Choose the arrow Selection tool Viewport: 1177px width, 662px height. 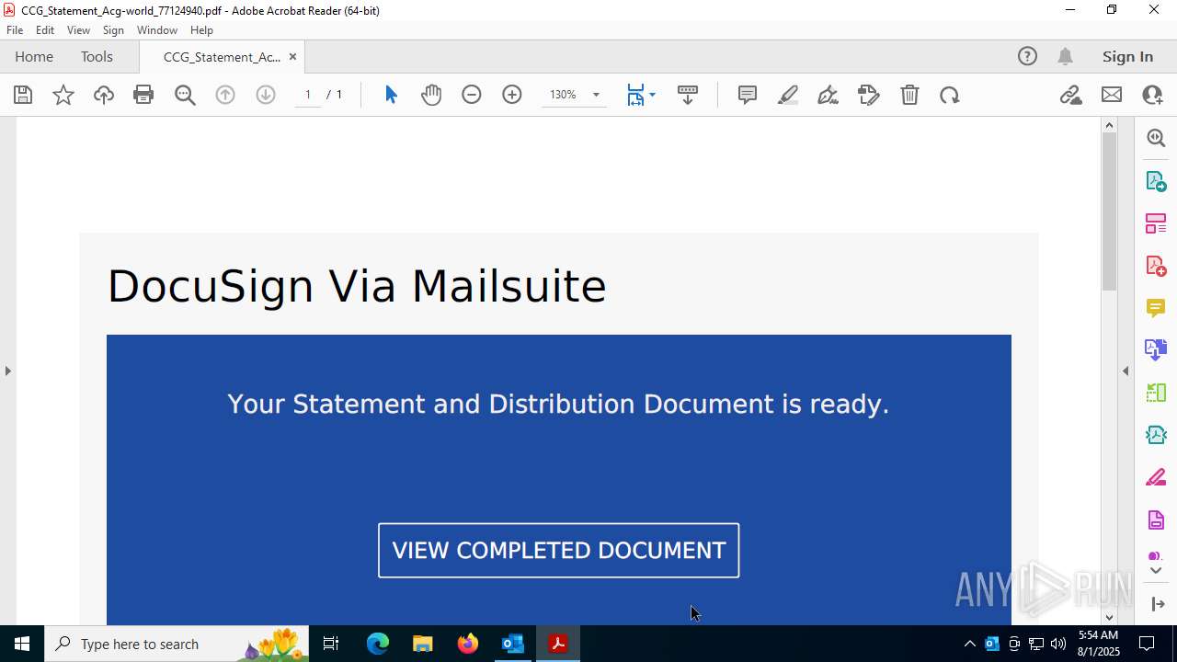391,95
